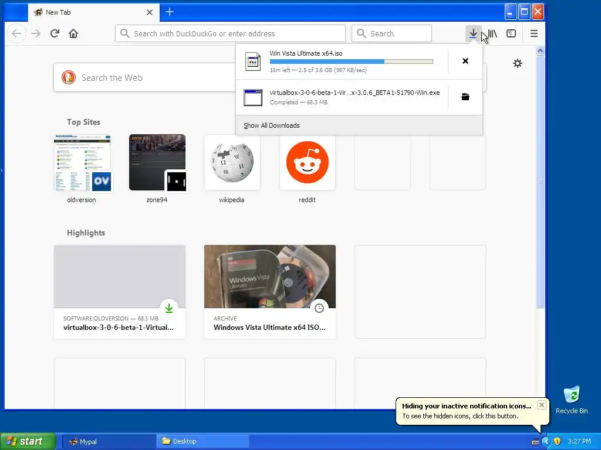Click the '16m left — 2.5 of 3.6 GB' status text
Viewport: 601px width, 450px height.
pyautogui.click(x=318, y=70)
